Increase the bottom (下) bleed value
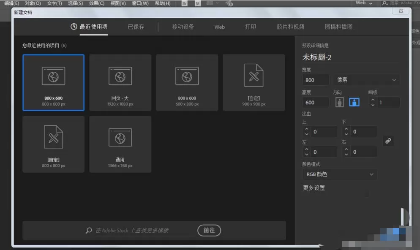420x250 pixels. [x=346, y=129]
